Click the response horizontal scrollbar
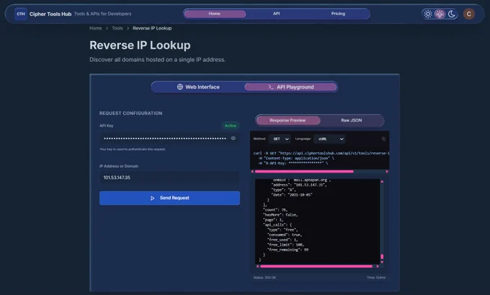The width and height of the screenshot is (490, 295). [x=316, y=266]
